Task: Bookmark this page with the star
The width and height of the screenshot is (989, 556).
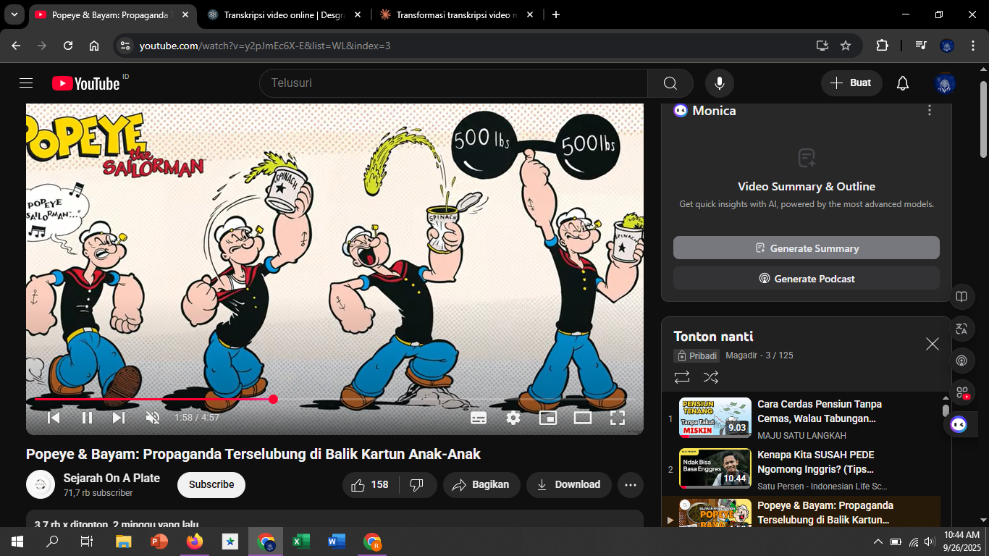Action: click(846, 46)
